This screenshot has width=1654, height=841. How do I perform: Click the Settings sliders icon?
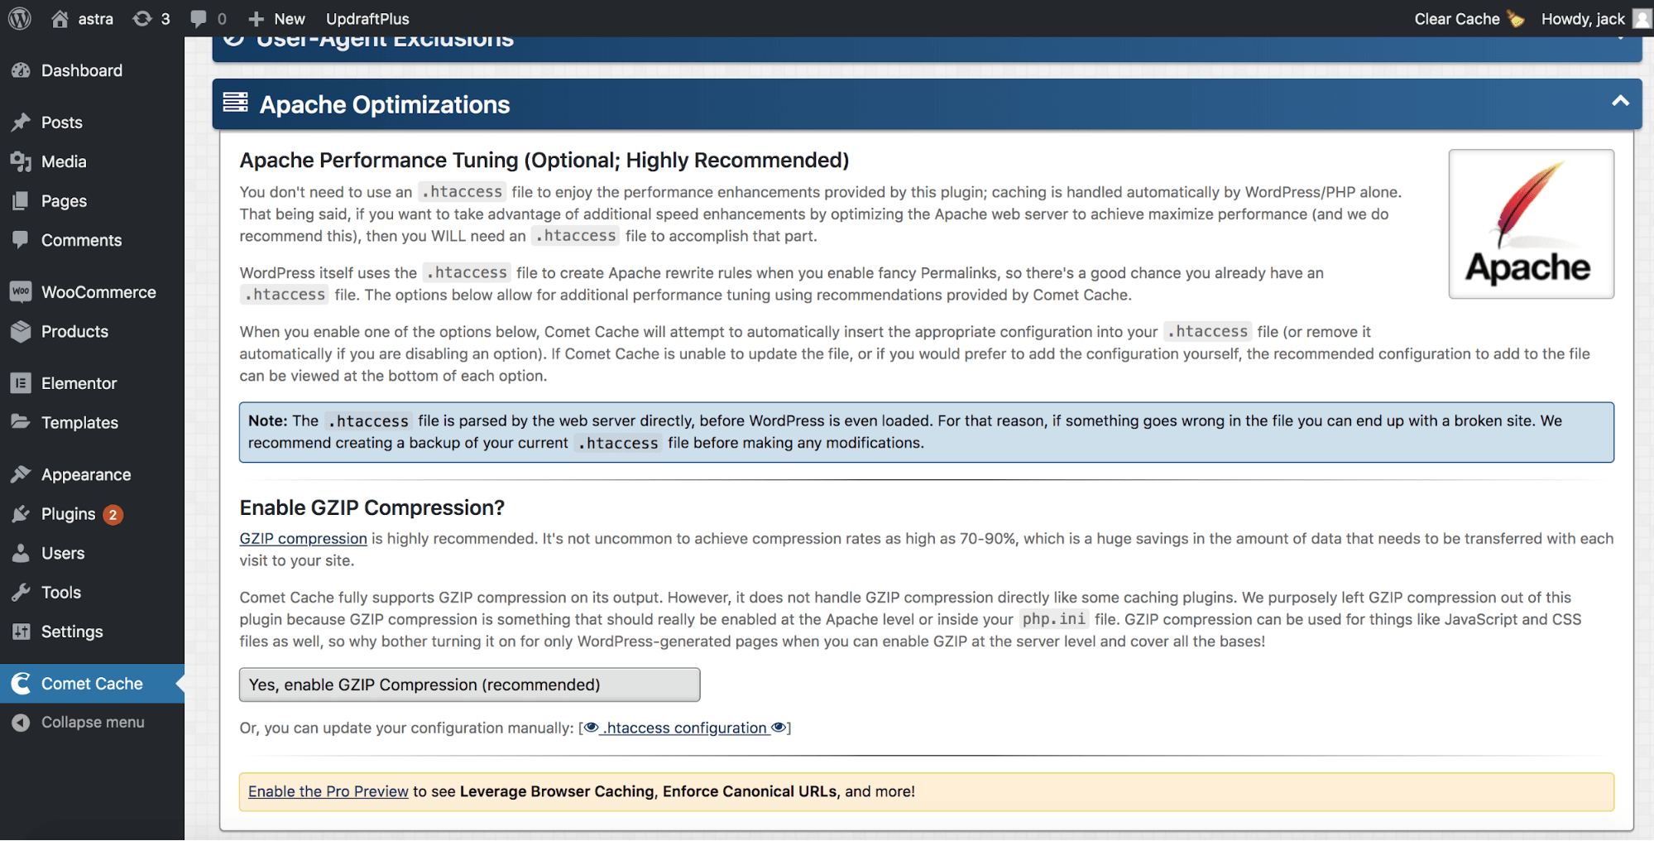[21, 632]
